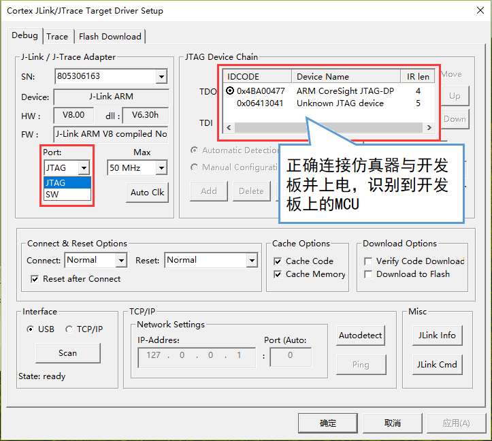Open the Connect mode dropdown

(121, 260)
